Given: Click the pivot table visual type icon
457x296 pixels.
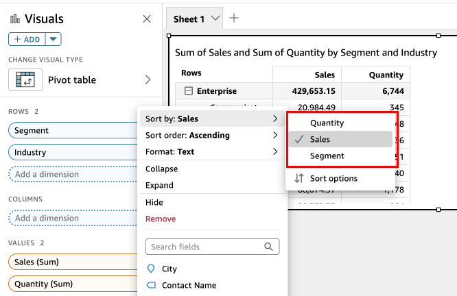Looking at the screenshot, I should coord(25,79).
